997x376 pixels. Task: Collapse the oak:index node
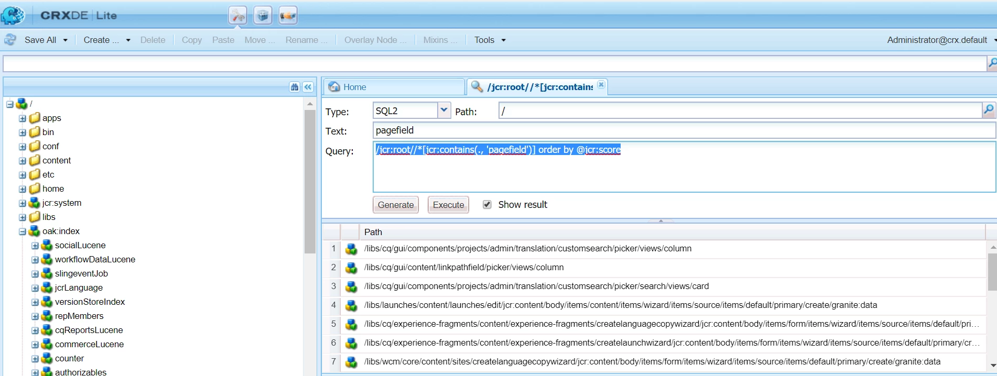click(23, 231)
